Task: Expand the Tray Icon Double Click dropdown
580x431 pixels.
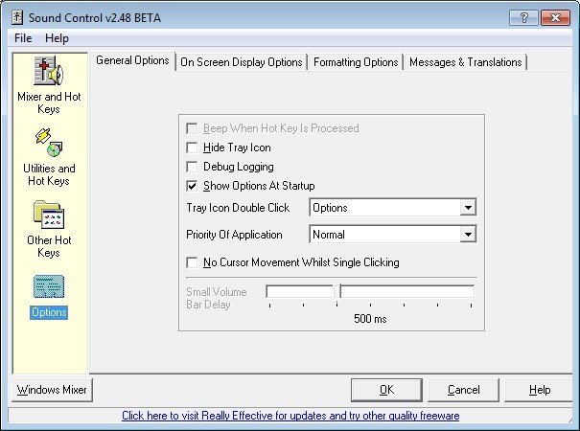Action: (x=468, y=208)
